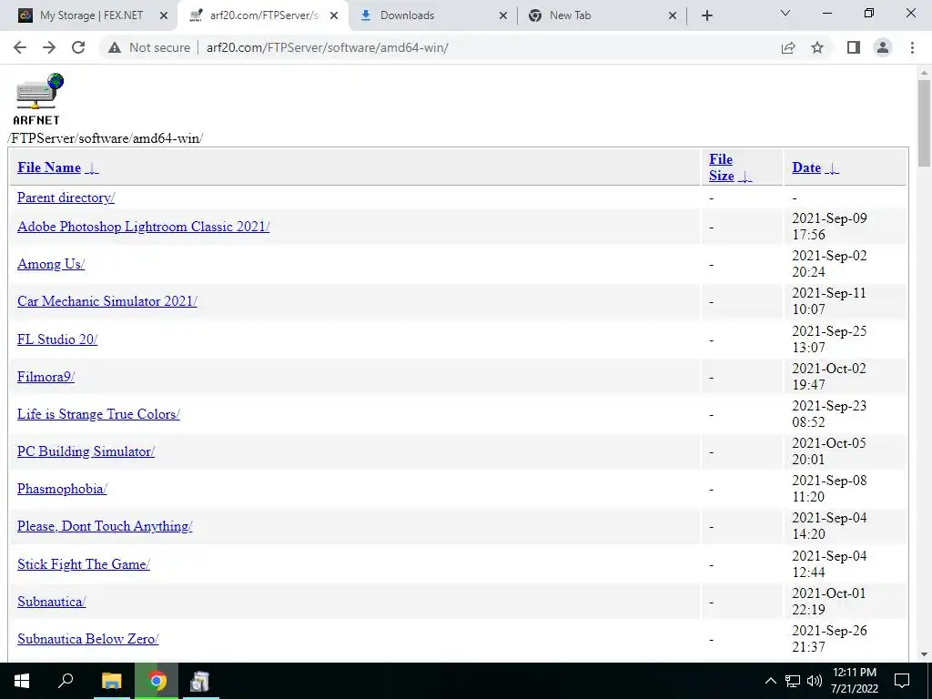Open the Chrome profile menu
Screen dimensions: 932x699
click(x=883, y=47)
